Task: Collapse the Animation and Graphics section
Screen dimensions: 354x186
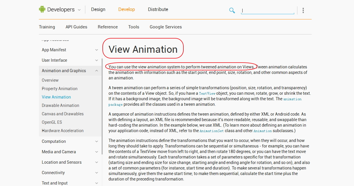Action: [96, 71]
